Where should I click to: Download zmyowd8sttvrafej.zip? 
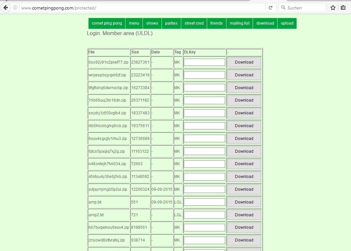tap(244, 240)
